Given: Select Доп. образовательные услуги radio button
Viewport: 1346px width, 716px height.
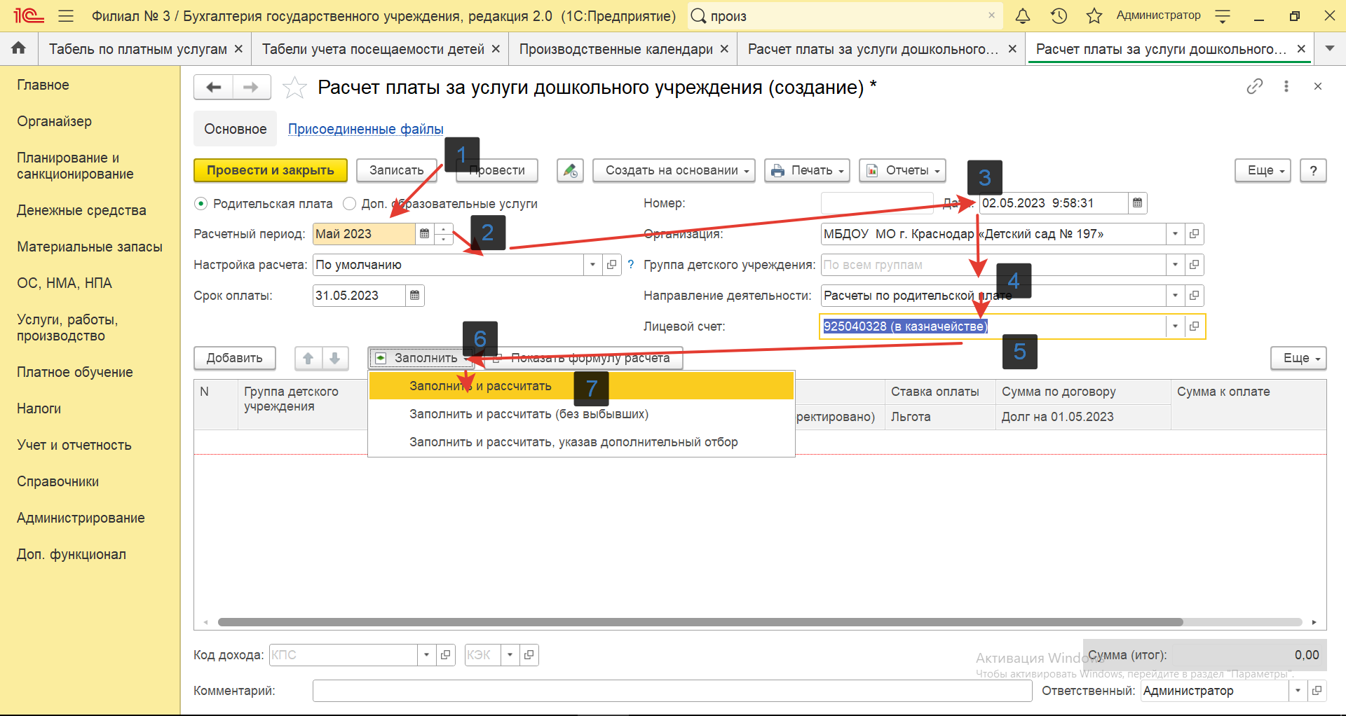Looking at the screenshot, I should tap(349, 204).
